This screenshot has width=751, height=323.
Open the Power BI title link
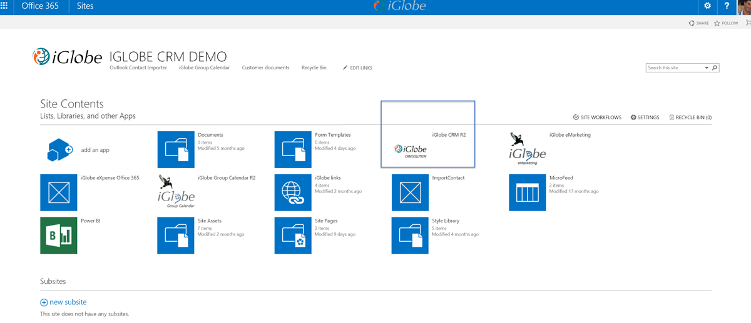[91, 221]
